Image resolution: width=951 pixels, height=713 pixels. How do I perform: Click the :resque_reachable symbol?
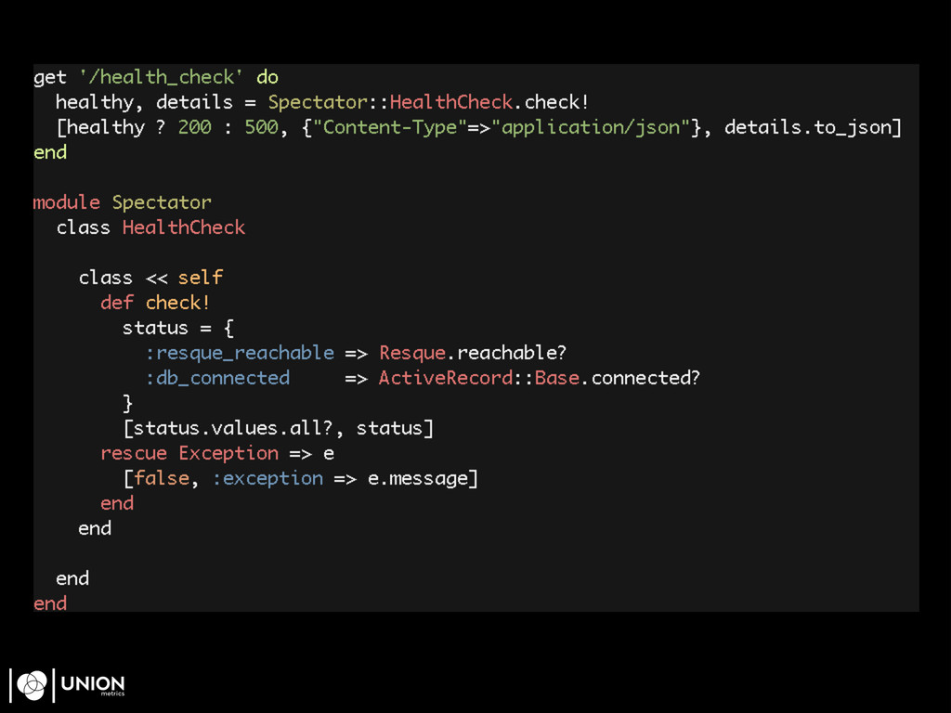239,353
